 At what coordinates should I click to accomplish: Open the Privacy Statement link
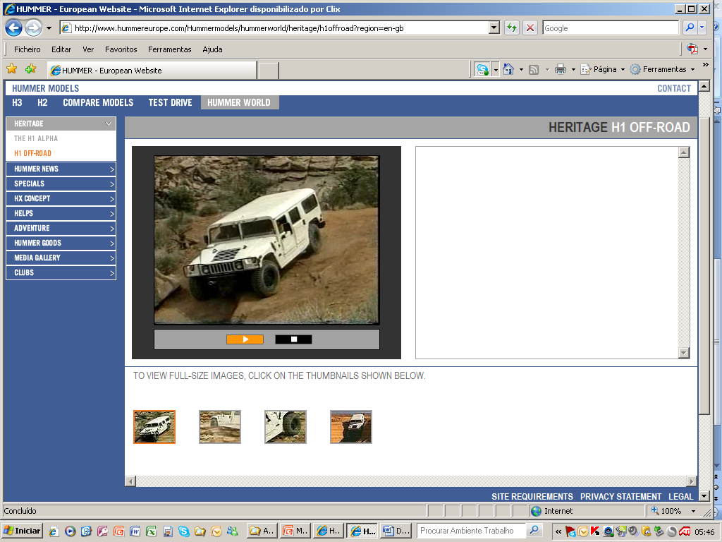[620, 496]
